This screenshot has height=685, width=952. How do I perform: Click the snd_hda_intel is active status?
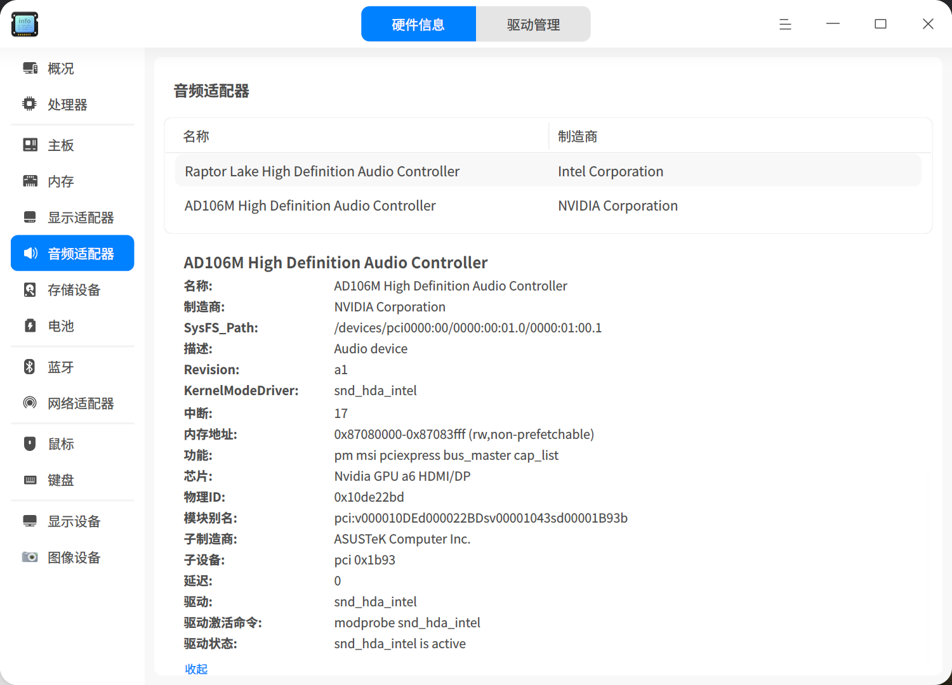[400, 644]
